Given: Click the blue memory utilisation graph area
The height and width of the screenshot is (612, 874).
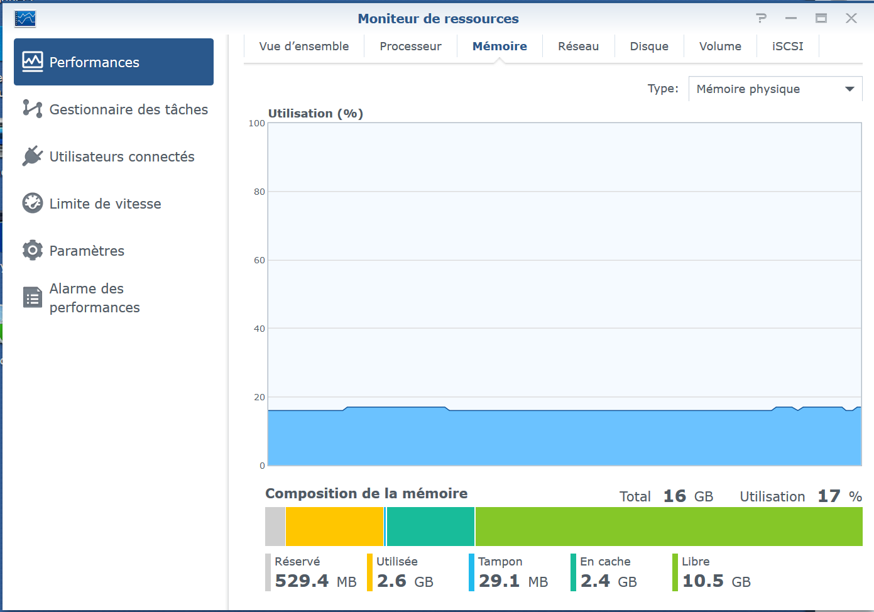Looking at the screenshot, I should tap(564, 438).
